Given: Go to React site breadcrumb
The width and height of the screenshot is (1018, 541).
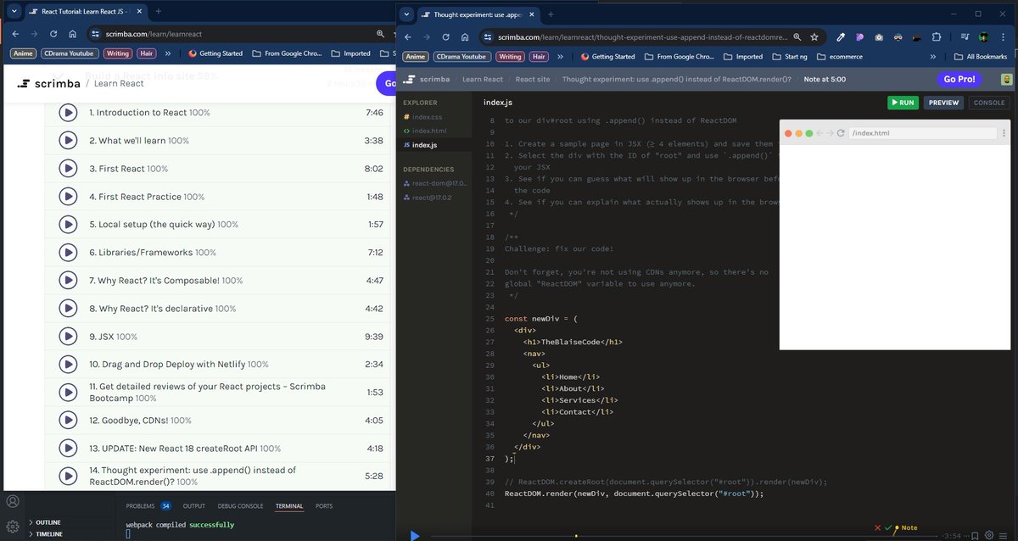Looking at the screenshot, I should pyautogui.click(x=532, y=79).
